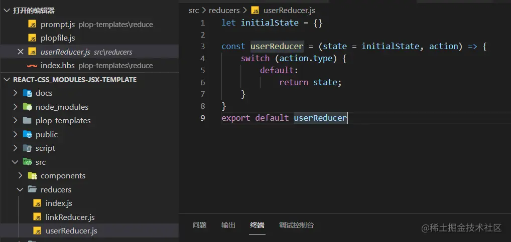The height and width of the screenshot is (242, 511).
Task: Open prompt.js from open editors
Action: (x=58, y=25)
